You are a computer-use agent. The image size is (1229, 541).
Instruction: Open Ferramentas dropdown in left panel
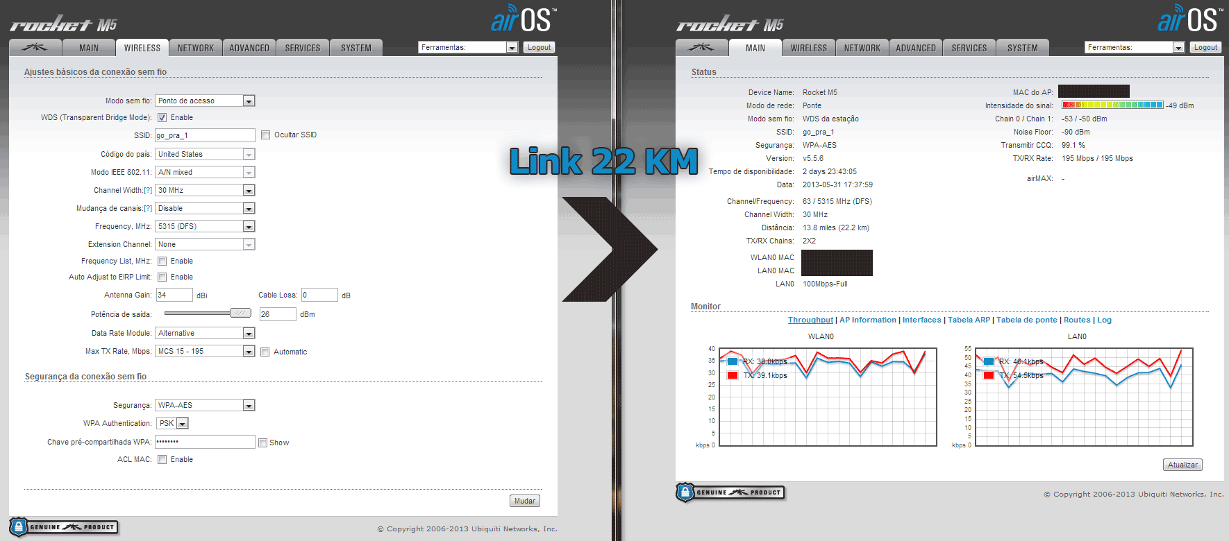468,47
